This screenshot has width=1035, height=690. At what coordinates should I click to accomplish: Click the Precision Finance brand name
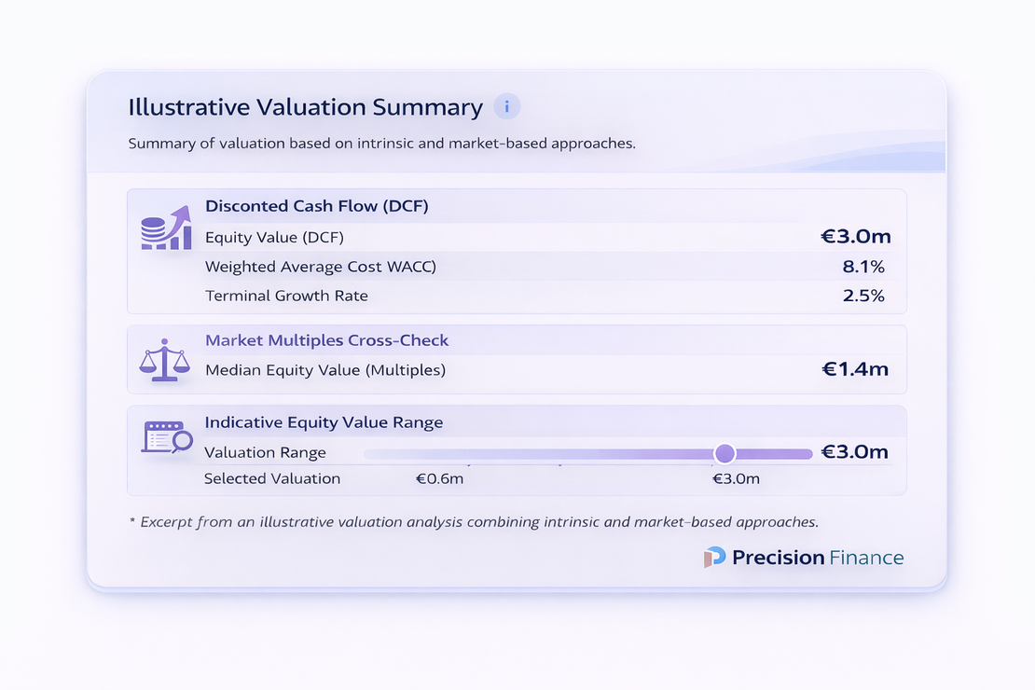click(818, 558)
